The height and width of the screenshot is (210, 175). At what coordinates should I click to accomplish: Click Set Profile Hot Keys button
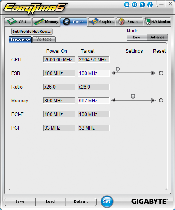32,32
